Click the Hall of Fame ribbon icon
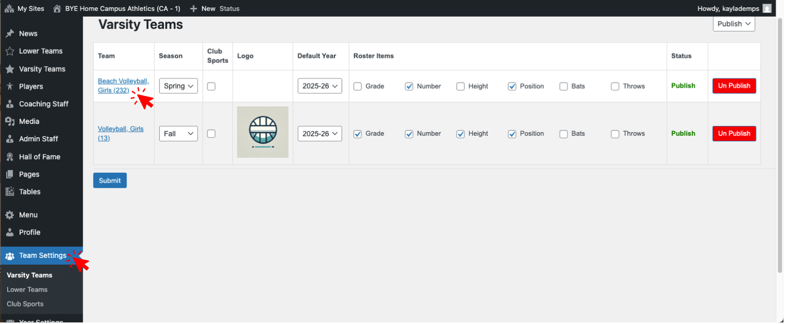Viewport: 785px width, 324px height. [x=9, y=157]
